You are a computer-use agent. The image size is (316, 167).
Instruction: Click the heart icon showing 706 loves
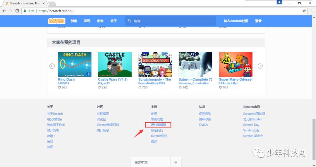pos(140,88)
